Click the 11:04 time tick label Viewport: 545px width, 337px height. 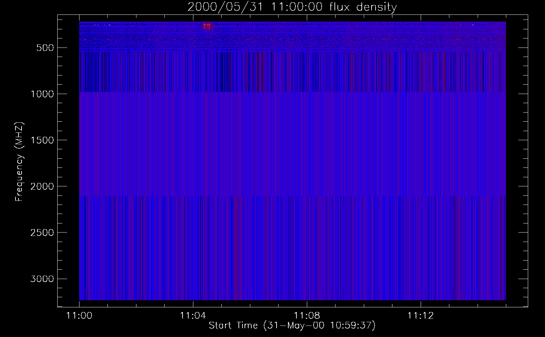tap(193, 316)
